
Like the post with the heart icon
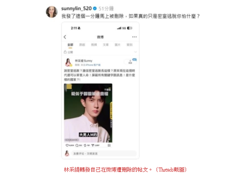67,145
